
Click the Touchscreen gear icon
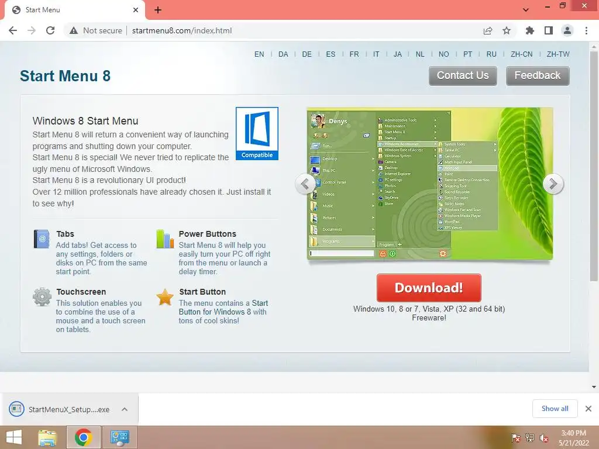tap(42, 297)
